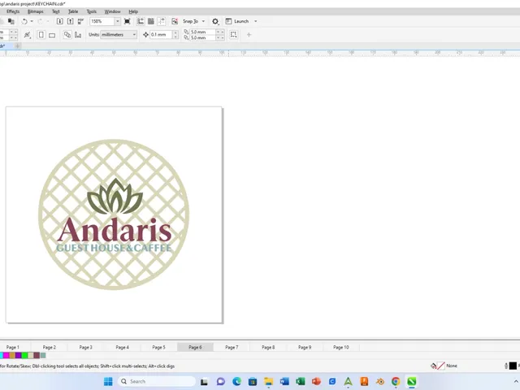This screenshot has width=520, height=390.
Task: Open the Help menu
Action: tap(133, 11)
